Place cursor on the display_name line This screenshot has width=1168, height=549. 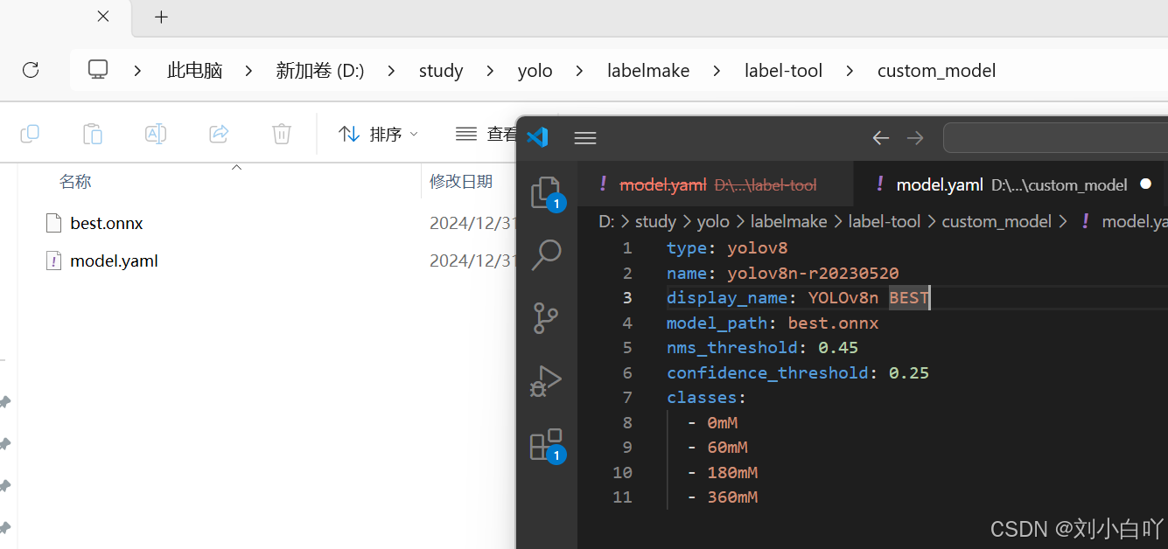(798, 298)
